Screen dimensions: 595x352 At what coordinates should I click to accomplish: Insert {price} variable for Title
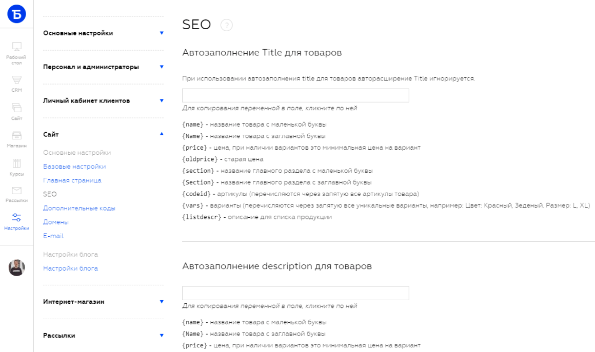[195, 148]
